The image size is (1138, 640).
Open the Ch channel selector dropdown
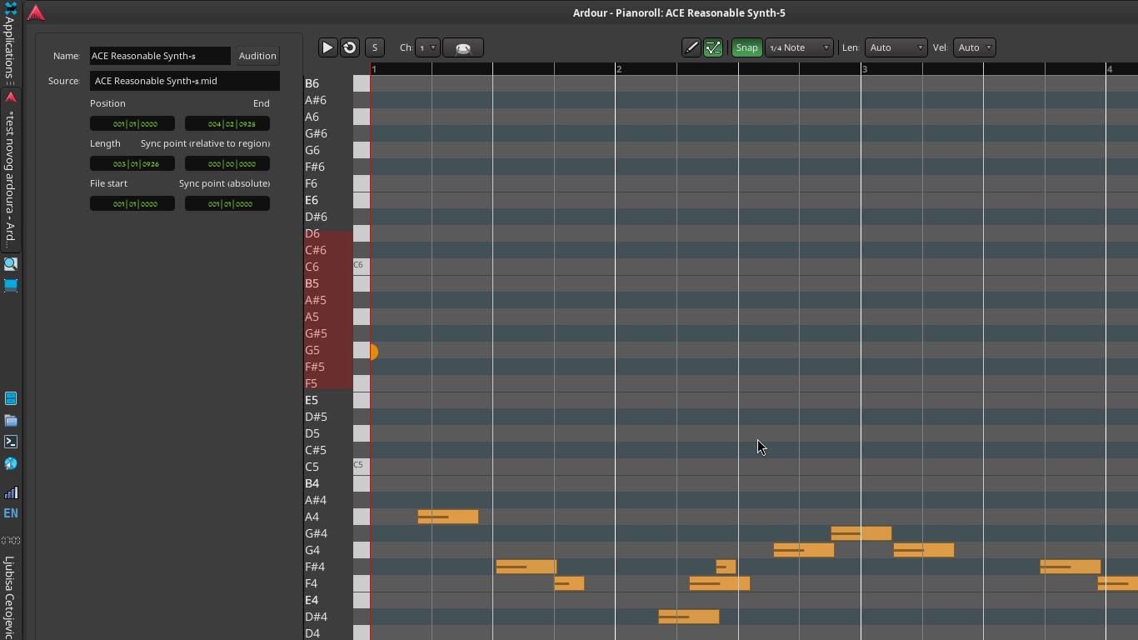[x=427, y=47]
